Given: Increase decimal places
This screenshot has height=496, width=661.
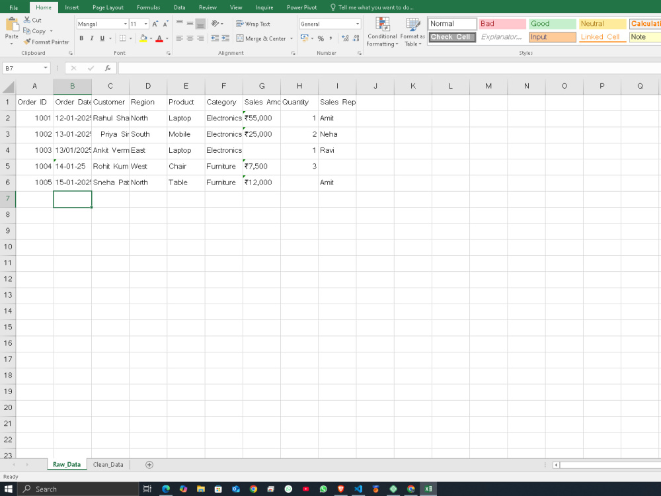Looking at the screenshot, I should tap(345, 38).
